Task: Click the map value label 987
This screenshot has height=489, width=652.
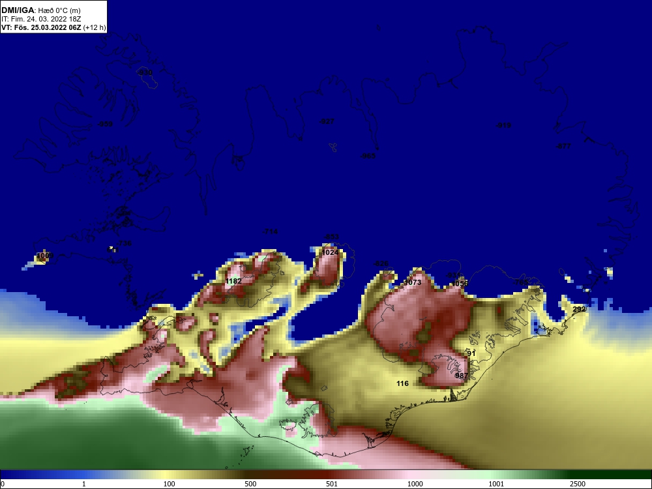Action: (x=462, y=376)
